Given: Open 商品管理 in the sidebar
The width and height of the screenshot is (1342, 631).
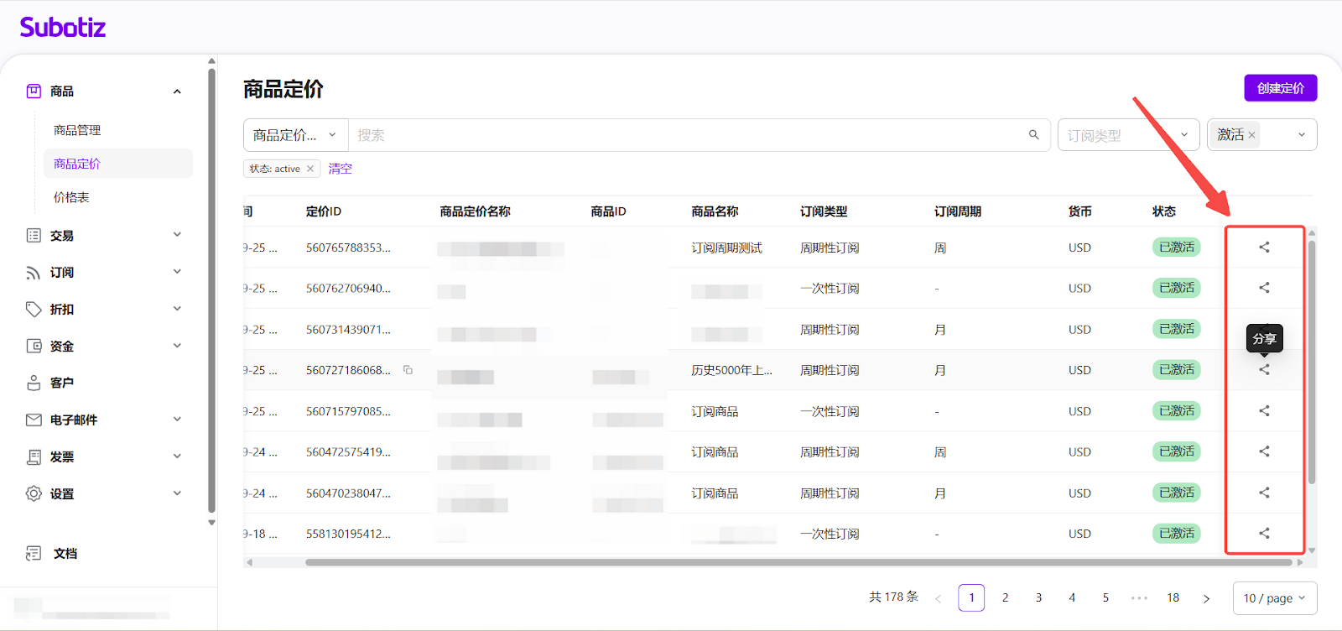Looking at the screenshot, I should click(77, 130).
